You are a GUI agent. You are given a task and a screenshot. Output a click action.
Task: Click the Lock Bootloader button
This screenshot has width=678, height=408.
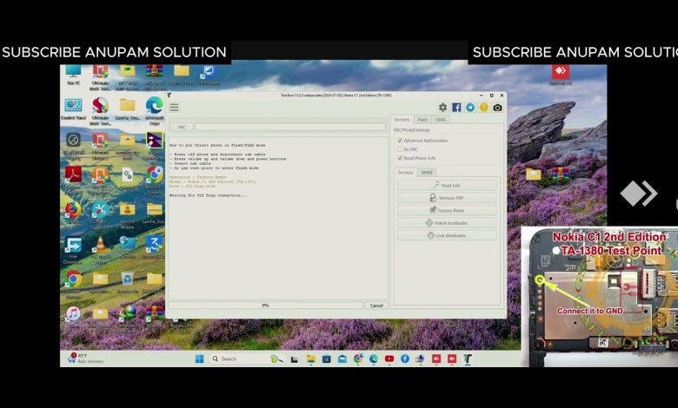(x=447, y=235)
